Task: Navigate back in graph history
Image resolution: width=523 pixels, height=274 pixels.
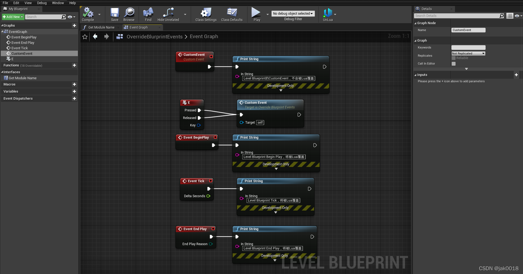Action: [x=95, y=36]
